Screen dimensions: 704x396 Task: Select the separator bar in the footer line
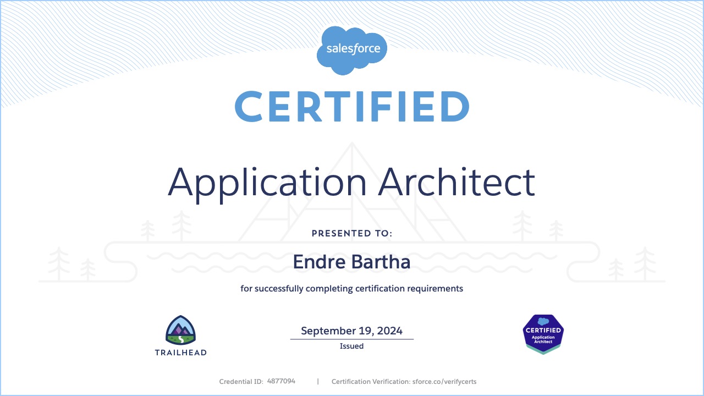coord(318,381)
